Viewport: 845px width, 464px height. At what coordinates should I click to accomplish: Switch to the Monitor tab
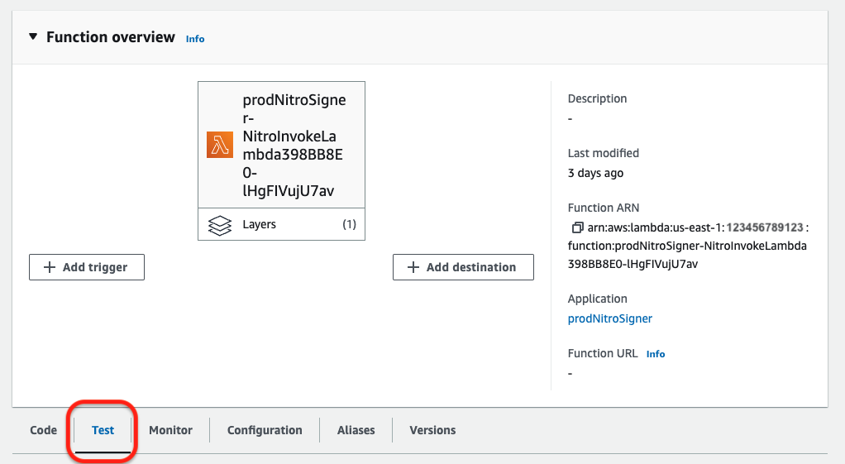coord(171,430)
